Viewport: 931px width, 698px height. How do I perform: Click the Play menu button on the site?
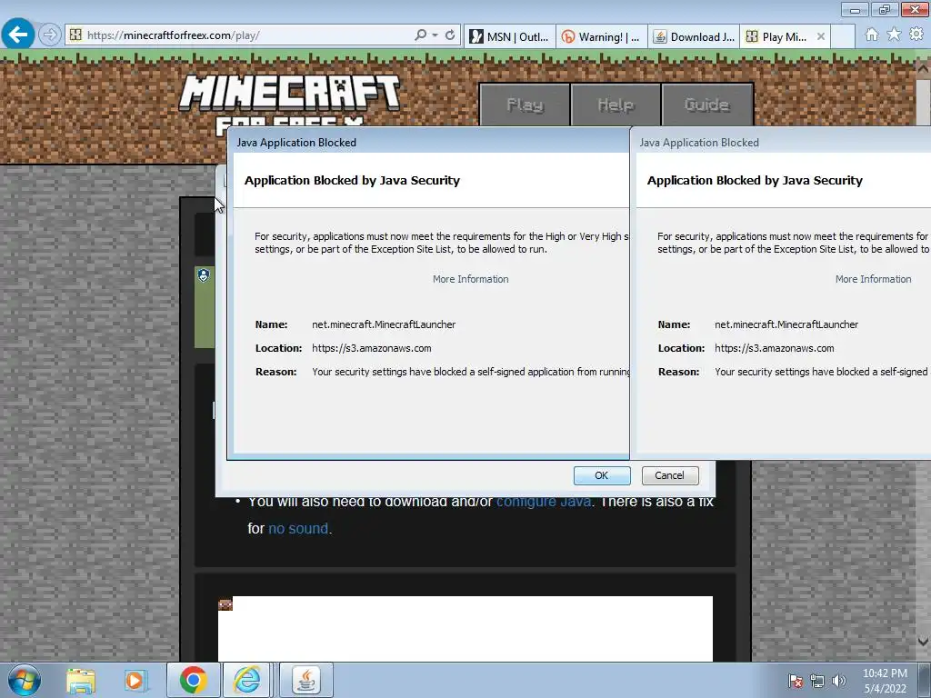coord(525,105)
